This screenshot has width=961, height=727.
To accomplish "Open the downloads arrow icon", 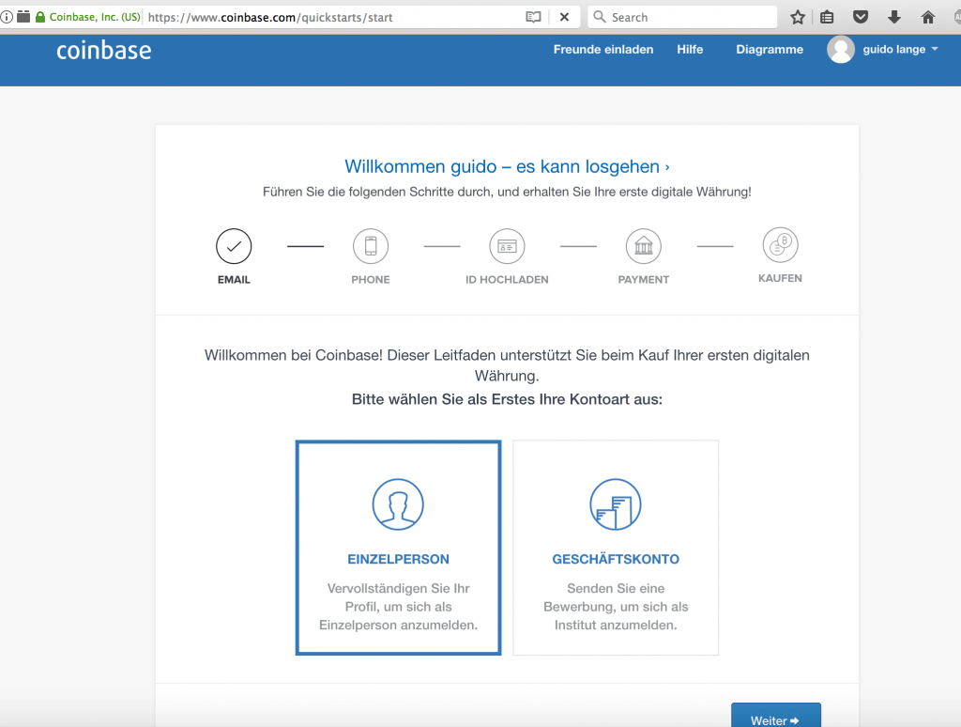I will click(894, 17).
